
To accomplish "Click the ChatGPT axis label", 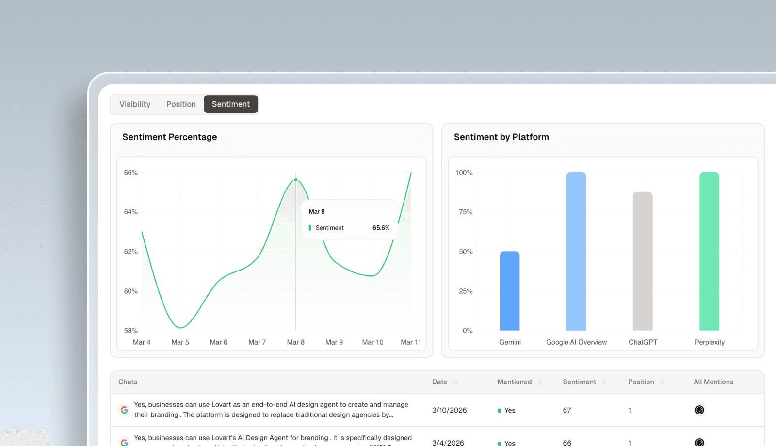I will coord(643,342).
